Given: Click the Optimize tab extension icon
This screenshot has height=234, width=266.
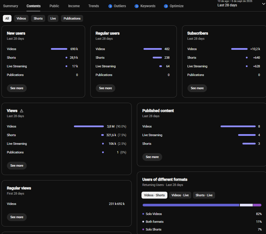Looking at the screenshot, I should [166, 6].
